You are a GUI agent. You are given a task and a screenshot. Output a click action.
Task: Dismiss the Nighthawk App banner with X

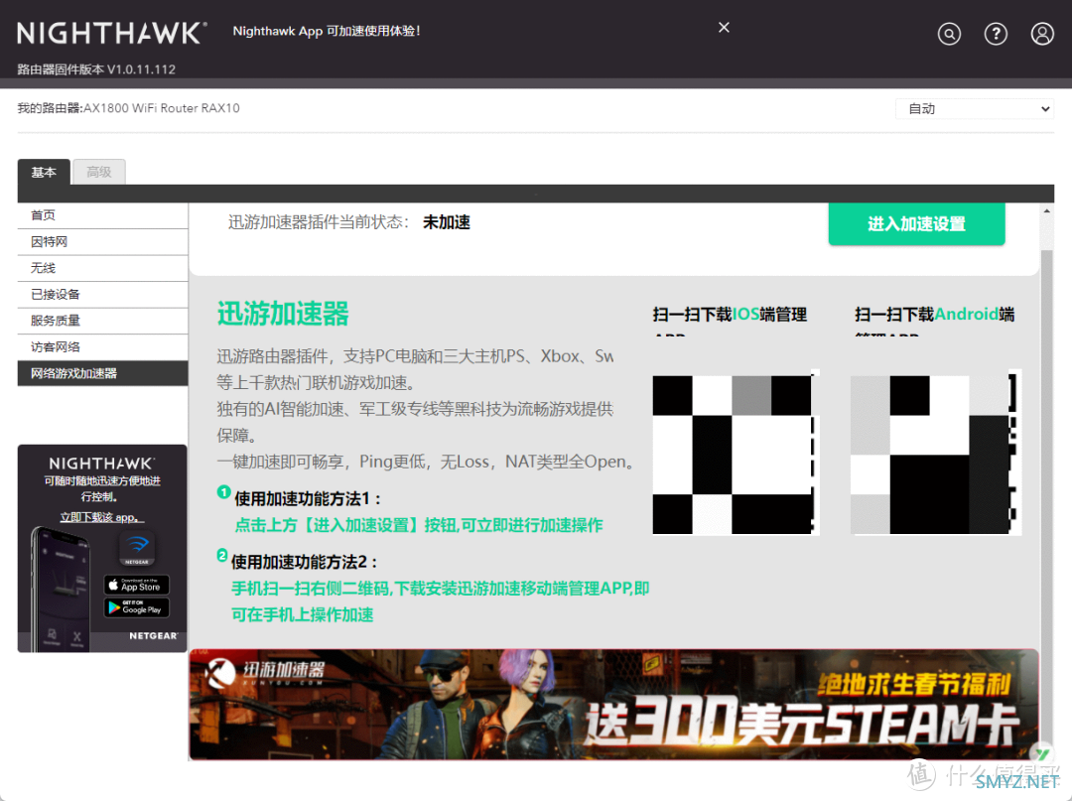[724, 28]
